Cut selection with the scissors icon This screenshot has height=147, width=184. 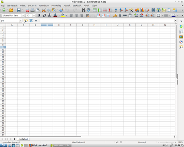tap(44, 10)
